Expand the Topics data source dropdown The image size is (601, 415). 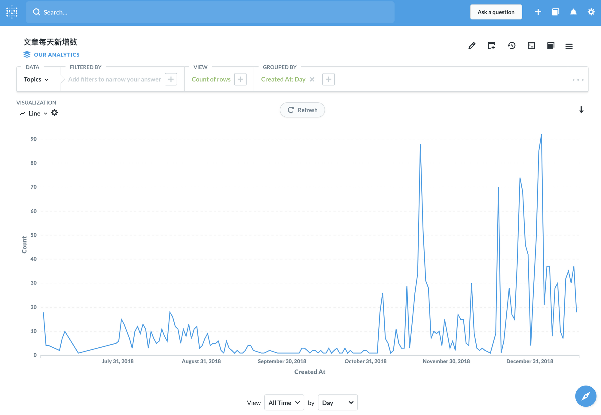point(36,79)
